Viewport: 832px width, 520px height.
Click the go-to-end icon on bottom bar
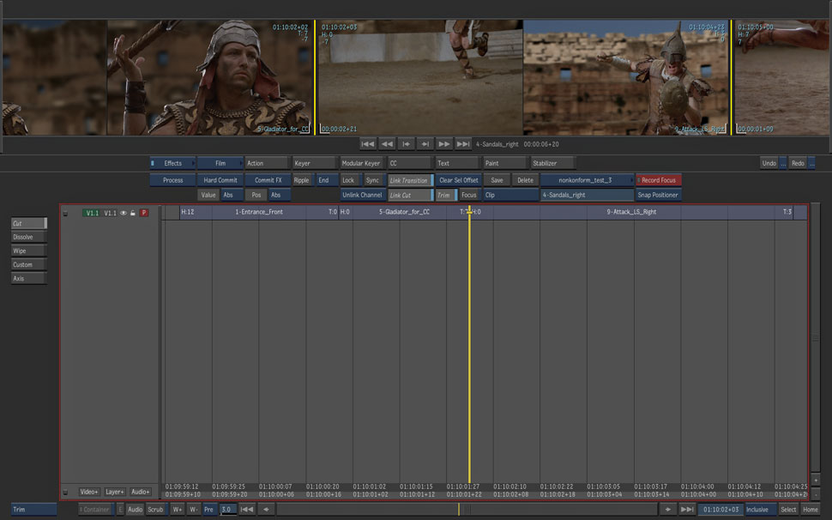686,510
